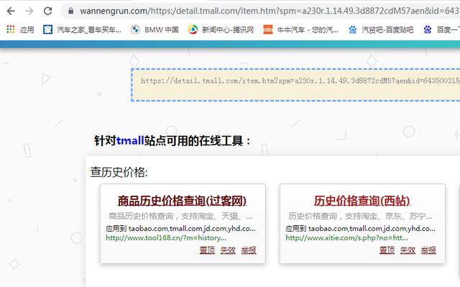This screenshot has height=287, width=460.
Task: Click the 牛牛汽车 orange favicon
Action: point(268,29)
